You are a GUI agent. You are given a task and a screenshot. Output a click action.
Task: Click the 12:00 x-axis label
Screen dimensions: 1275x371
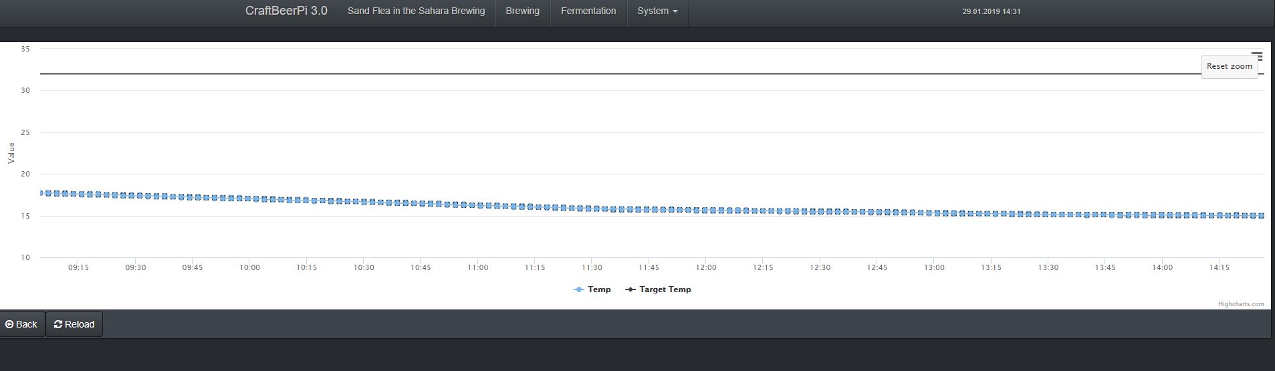706,267
